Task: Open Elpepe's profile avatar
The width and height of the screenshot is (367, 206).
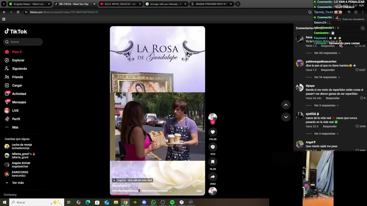Action: [x=300, y=88]
